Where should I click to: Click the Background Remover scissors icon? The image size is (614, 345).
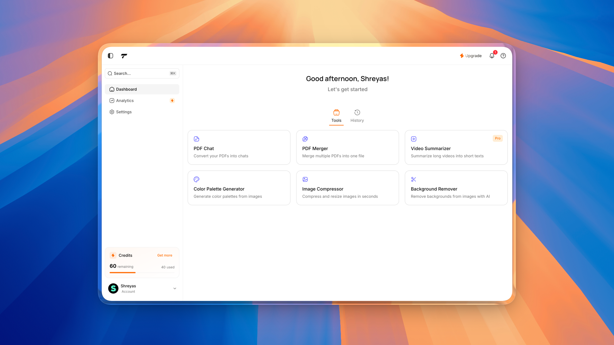(x=413, y=180)
